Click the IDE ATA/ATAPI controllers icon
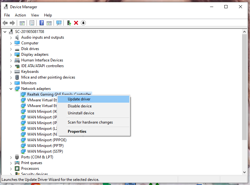 17,66
